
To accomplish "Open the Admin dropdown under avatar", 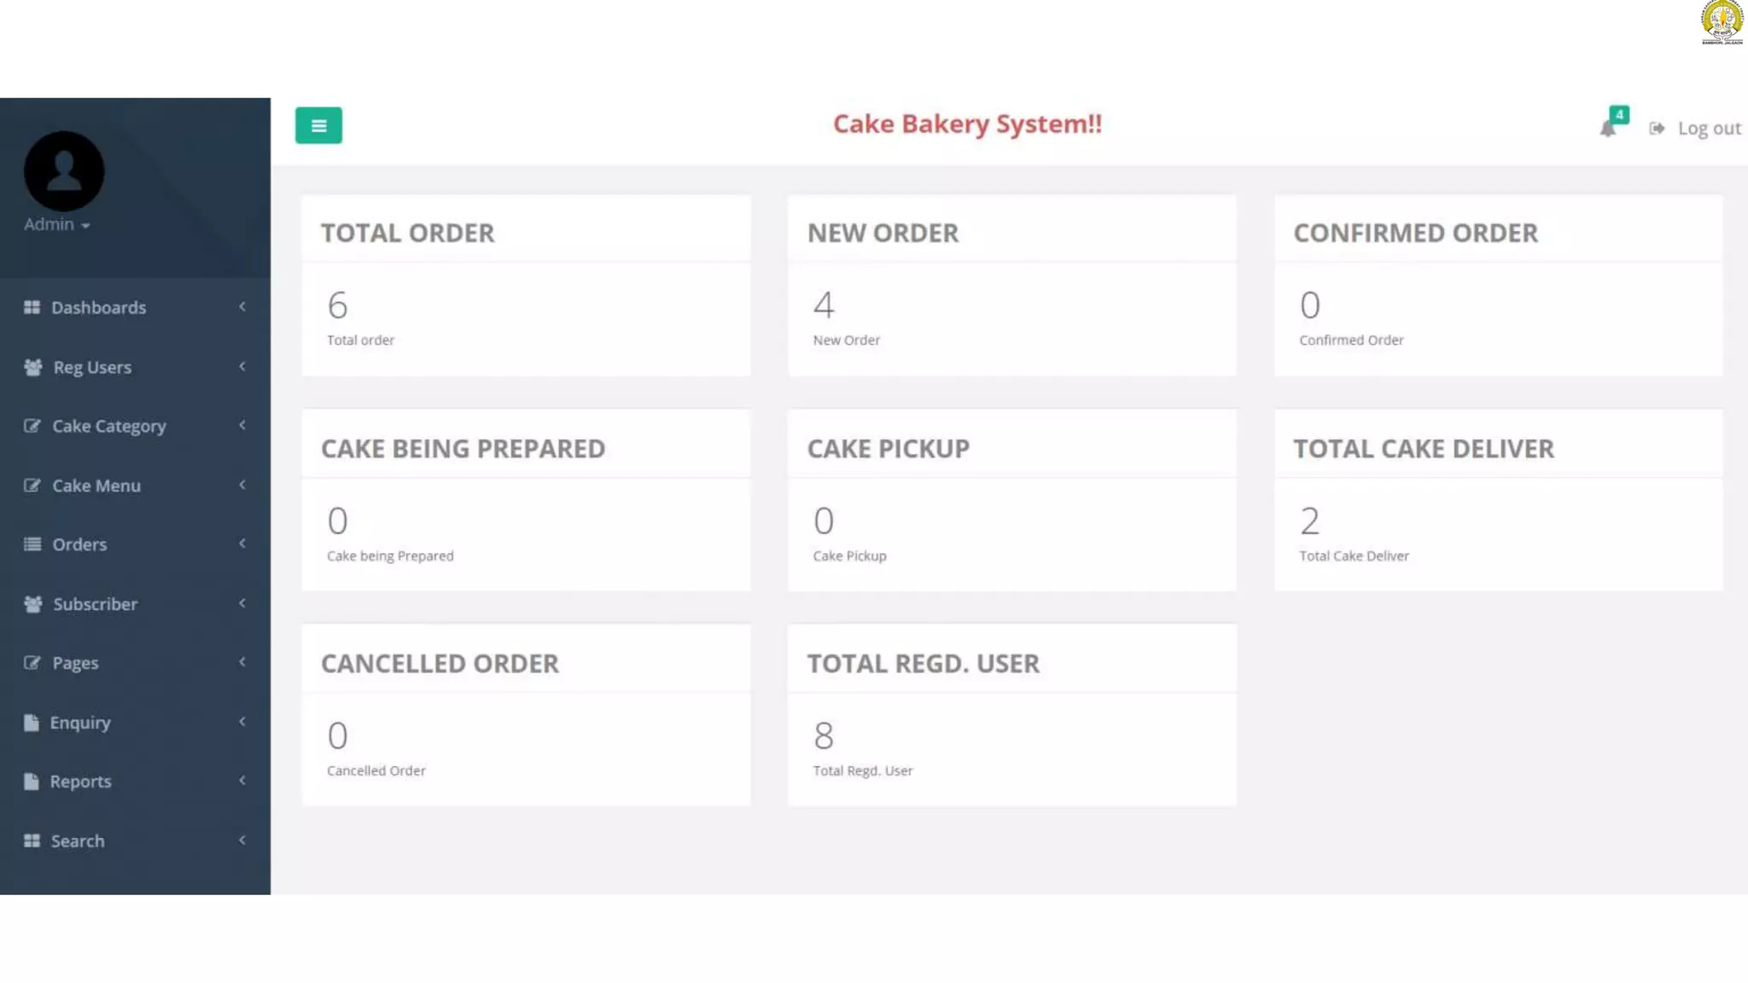I will [x=57, y=224].
